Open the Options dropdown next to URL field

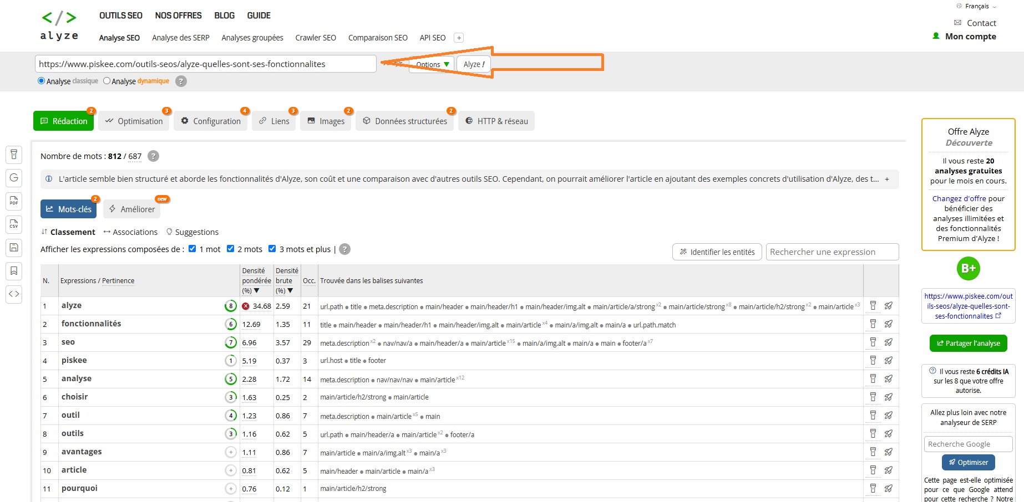point(432,64)
